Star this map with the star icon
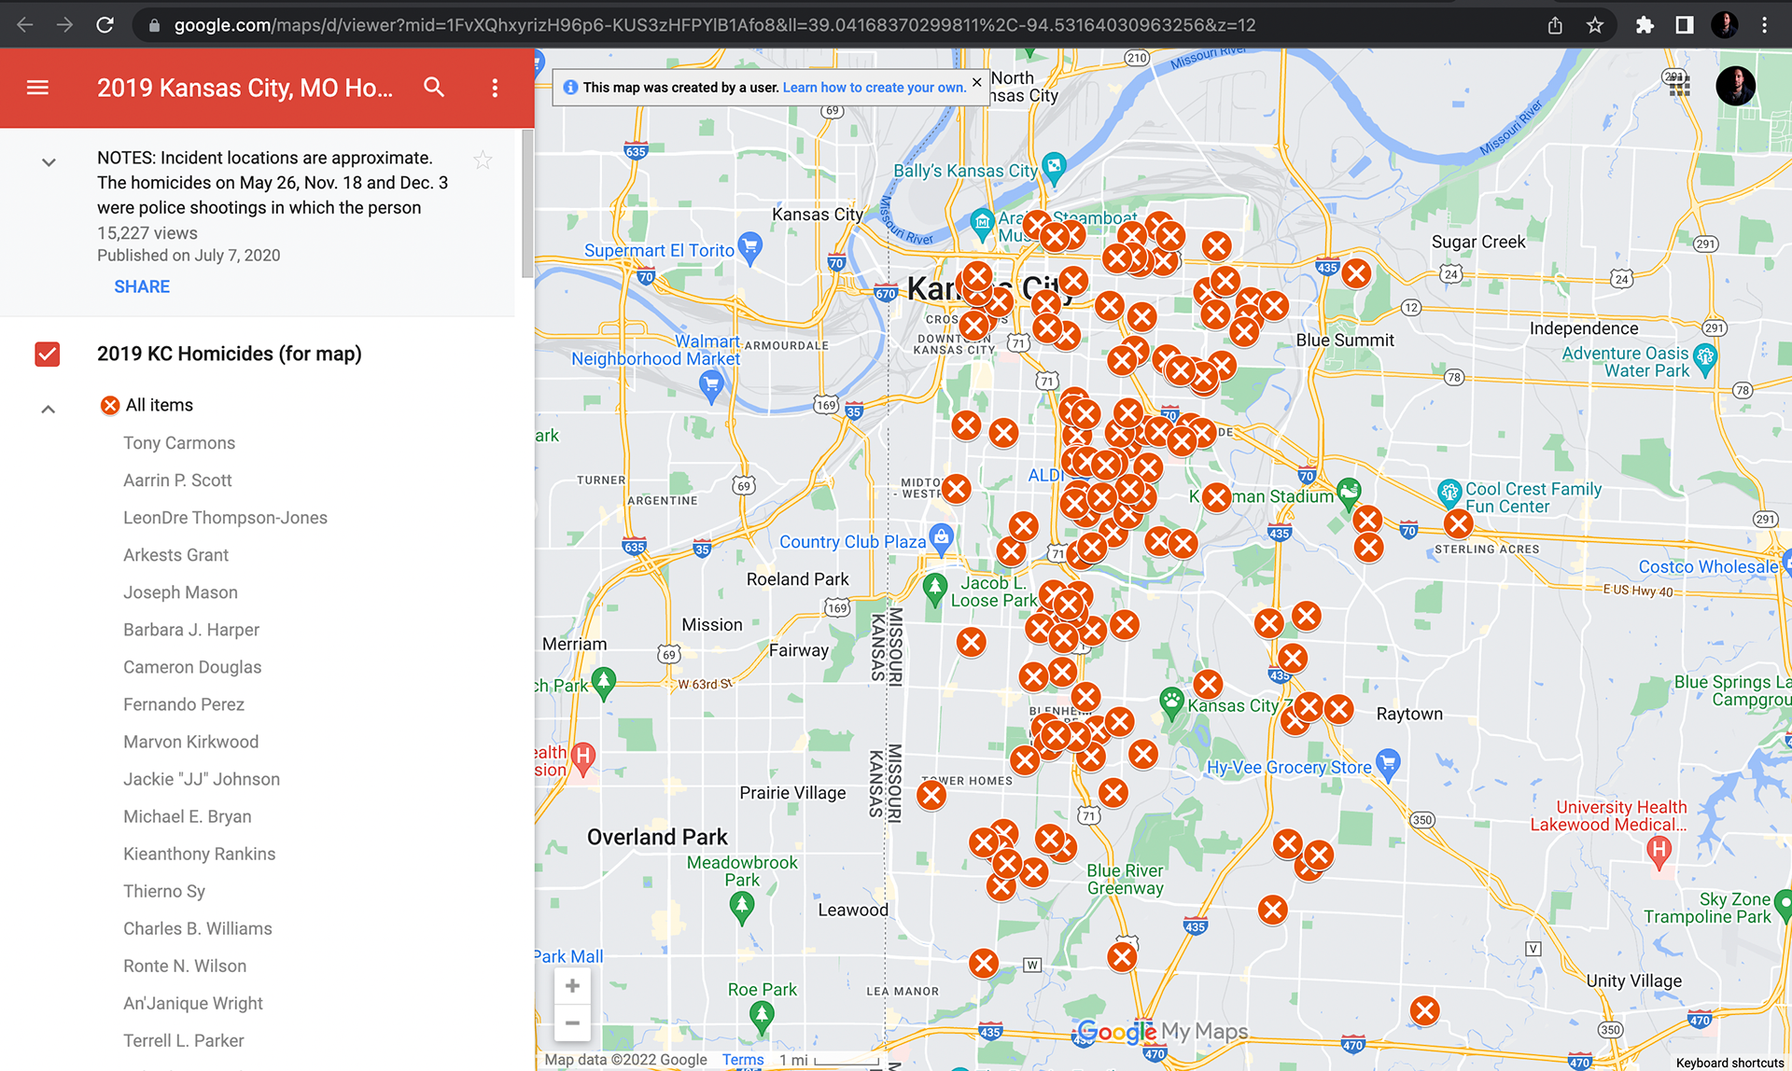The width and height of the screenshot is (1792, 1071). (483, 160)
